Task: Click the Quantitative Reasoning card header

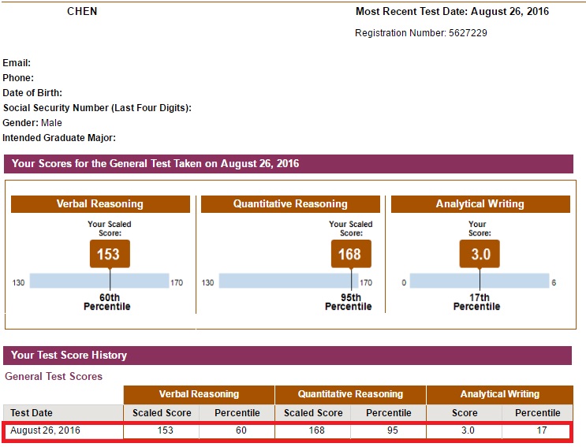Action: (x=290, y=204)
